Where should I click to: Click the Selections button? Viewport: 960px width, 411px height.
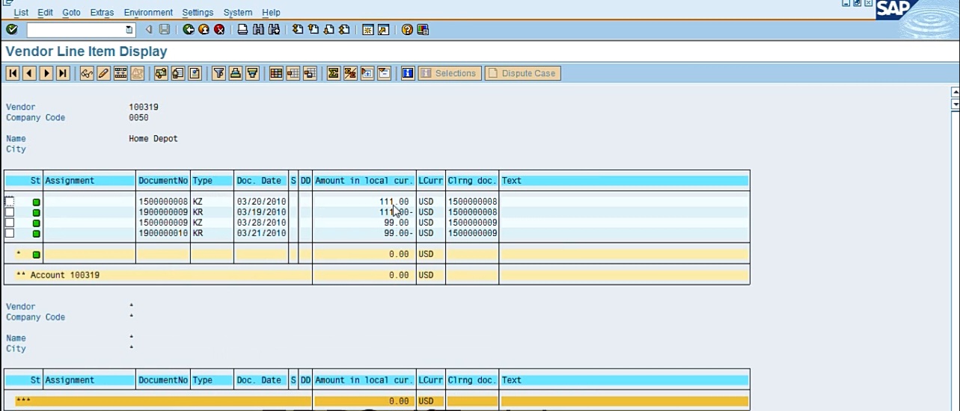click(x=449, y=73)
